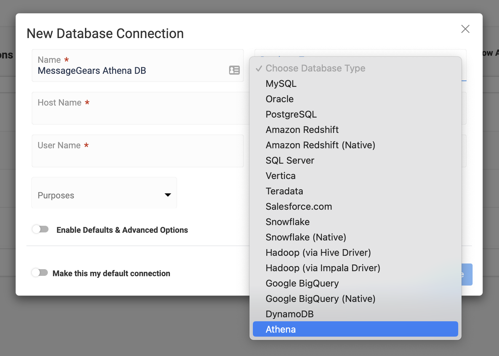
Task: Click the contact card icon in Name field
Action: [234, 70]
